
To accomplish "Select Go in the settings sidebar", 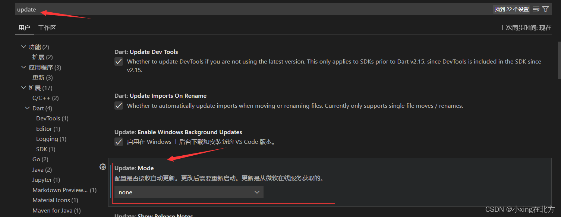I will (40, 159).
